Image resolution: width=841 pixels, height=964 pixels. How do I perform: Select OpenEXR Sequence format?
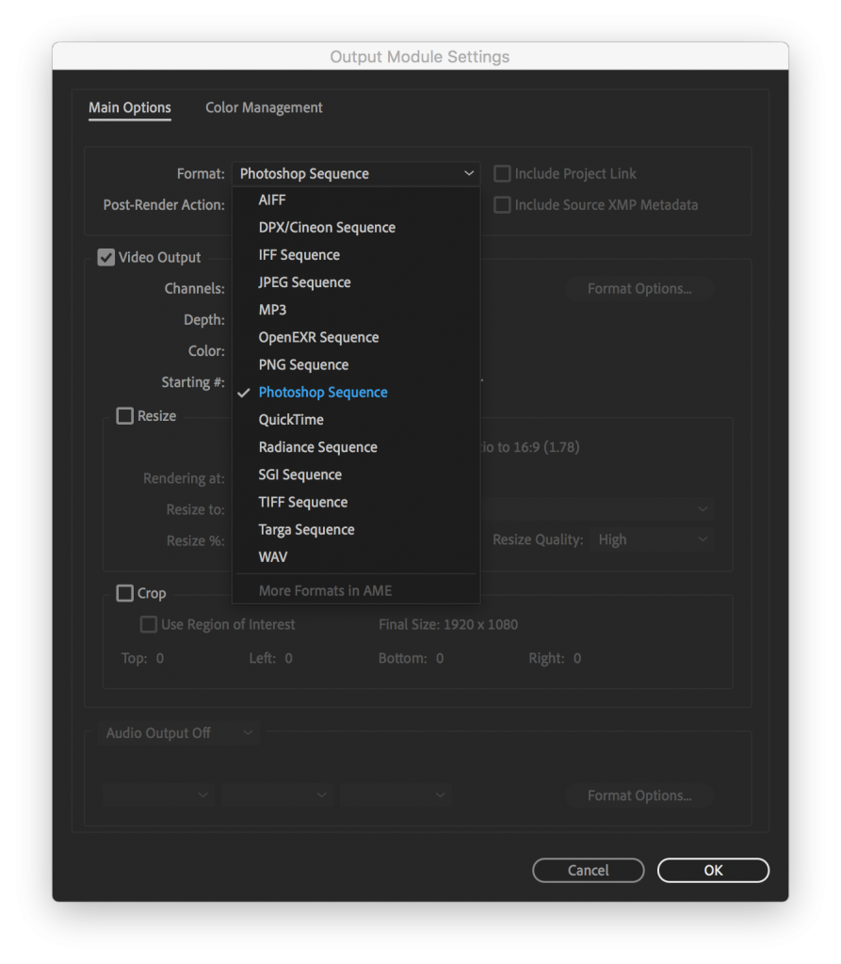pyautogui.click(x=356, y=338)
